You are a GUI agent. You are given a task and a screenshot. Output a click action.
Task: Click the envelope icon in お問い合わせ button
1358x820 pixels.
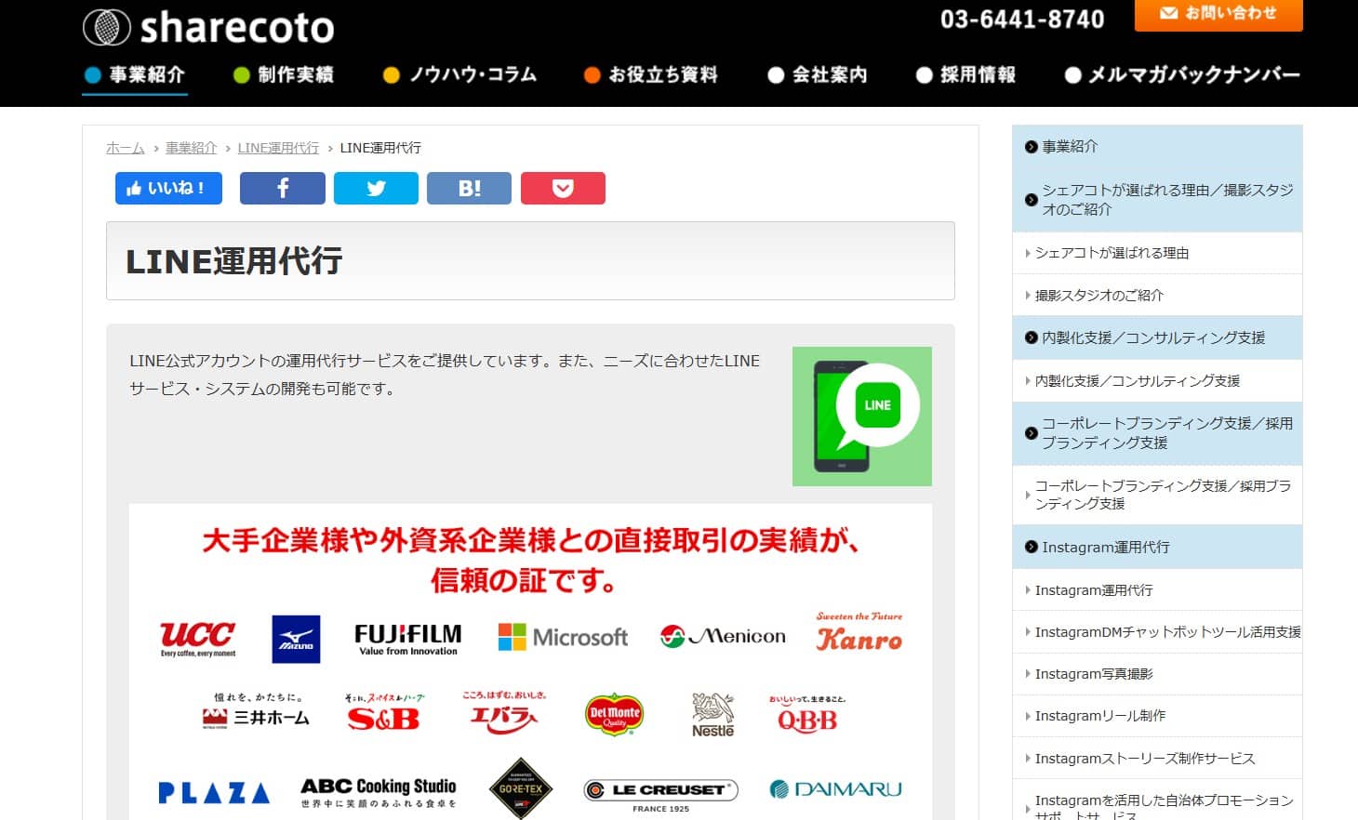pyautogui.click(x=1166, y=13)
